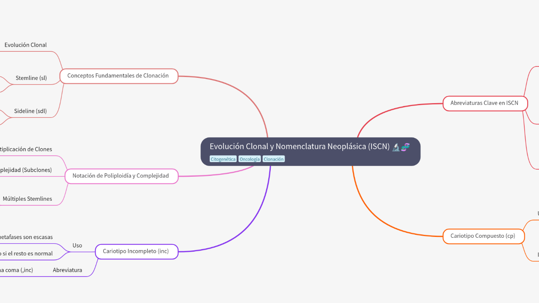Screen dimensions: 539x303
Task: Select the Oncología tag
Action: pyautogui.click(x=249, y=159)
